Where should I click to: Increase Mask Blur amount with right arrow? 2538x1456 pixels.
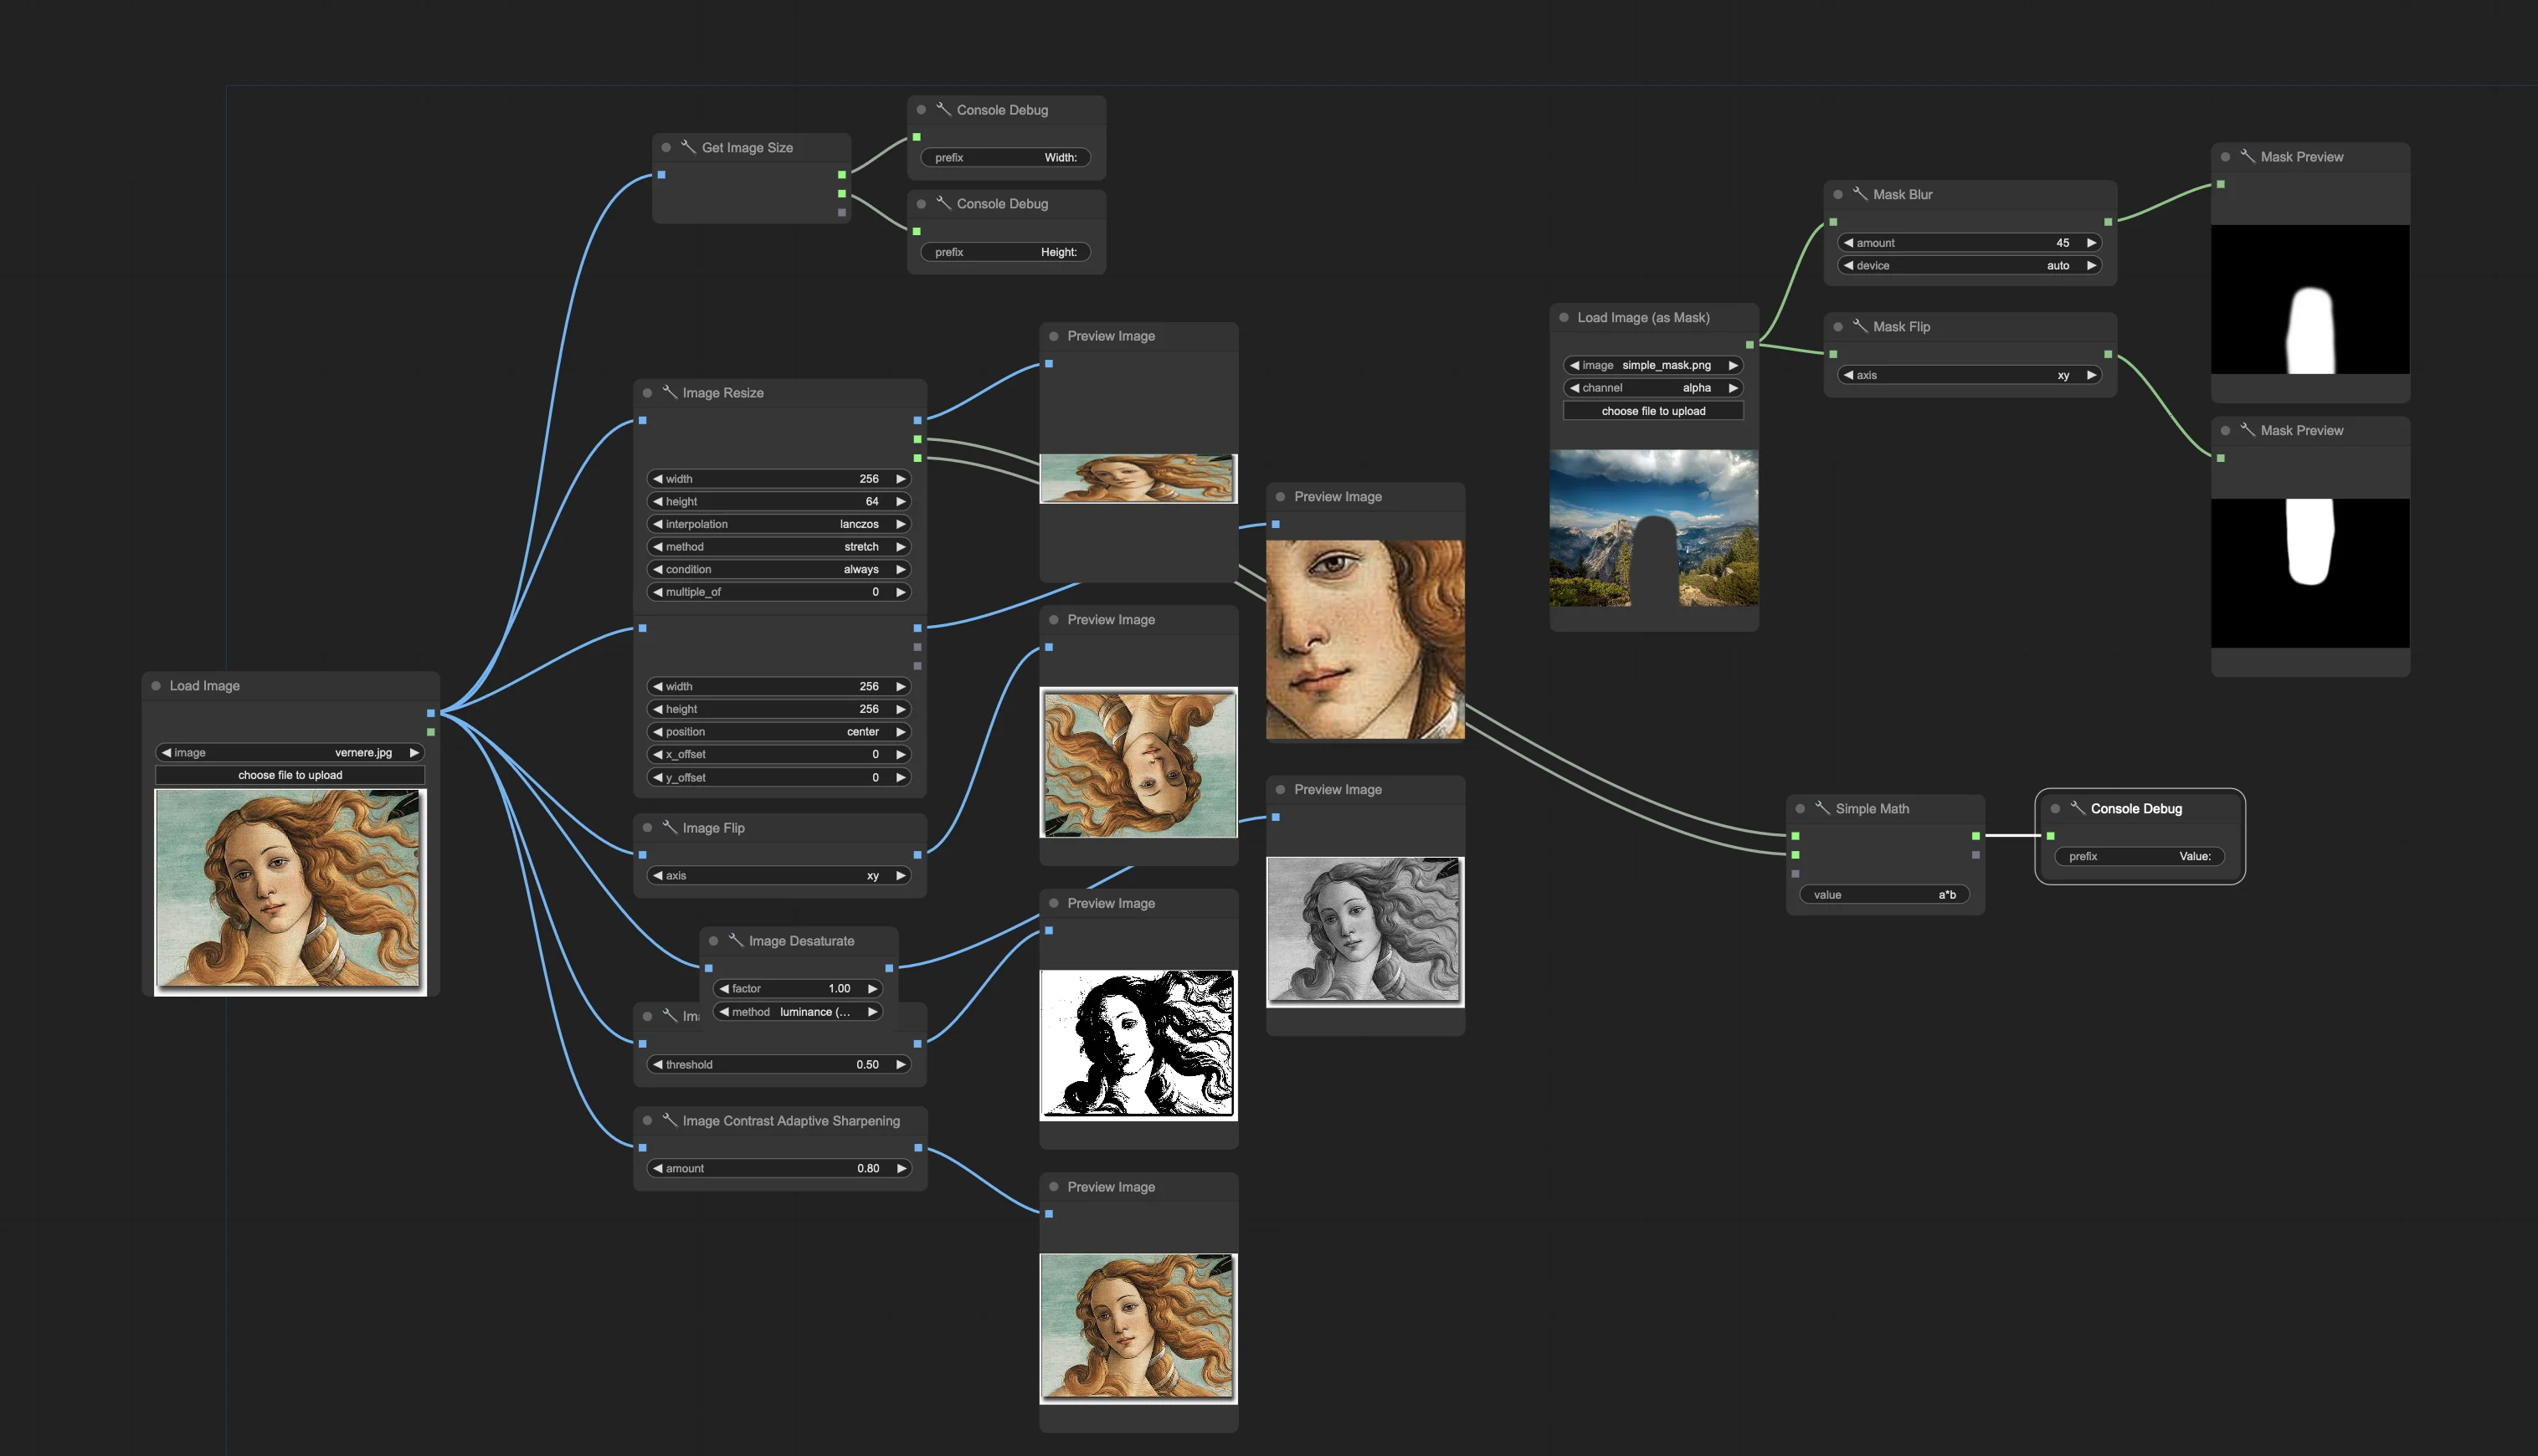pyautogui.click(x=2091, y=242)
